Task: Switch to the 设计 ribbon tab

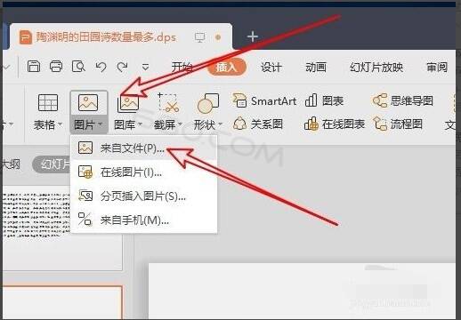Action: click(271, 67)
